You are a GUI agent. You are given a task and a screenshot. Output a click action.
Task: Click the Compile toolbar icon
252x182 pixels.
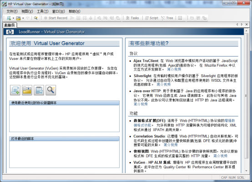click(91, 18)
